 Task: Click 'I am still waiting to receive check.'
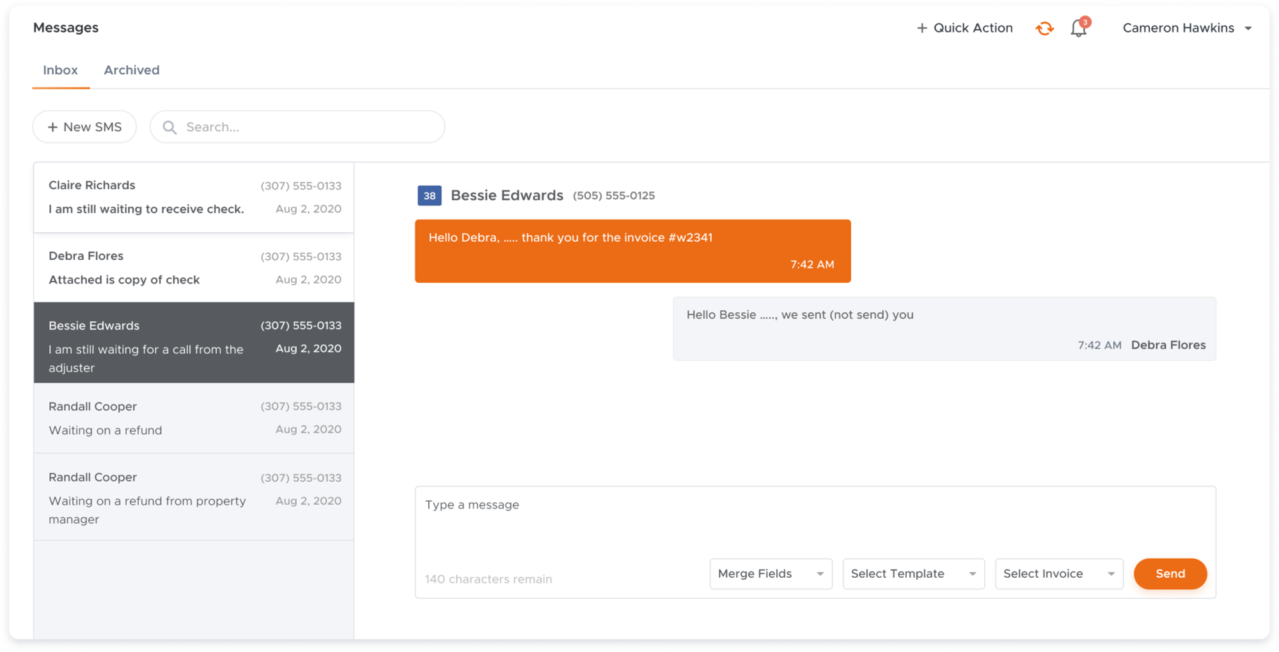146,209
